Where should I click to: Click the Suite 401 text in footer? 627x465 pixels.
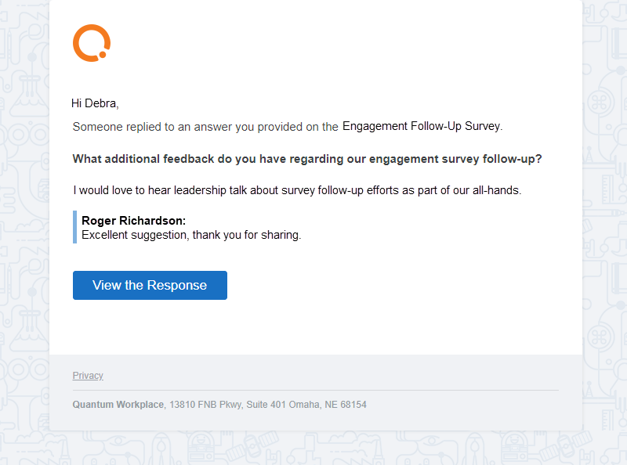(x=266, y=405)
